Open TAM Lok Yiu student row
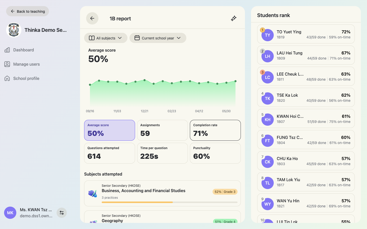The width and height of the screenshot is (367, 229). click(x=306, y=182)
